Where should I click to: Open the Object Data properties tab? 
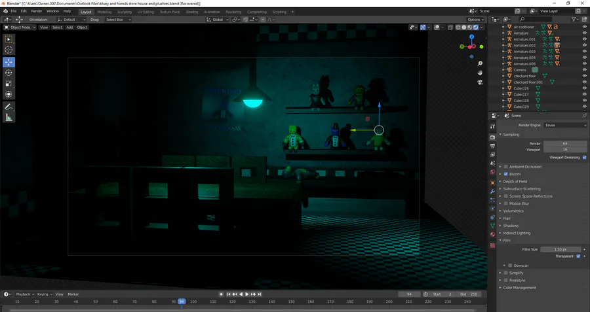tap(492, 226)
